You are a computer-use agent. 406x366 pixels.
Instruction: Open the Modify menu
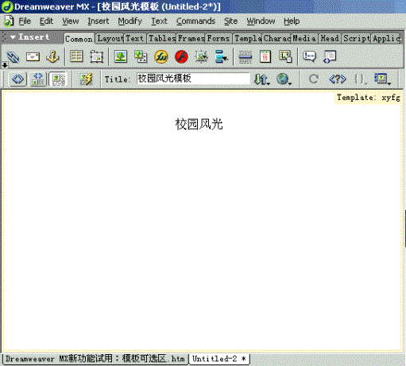click(x=130, y=21)
